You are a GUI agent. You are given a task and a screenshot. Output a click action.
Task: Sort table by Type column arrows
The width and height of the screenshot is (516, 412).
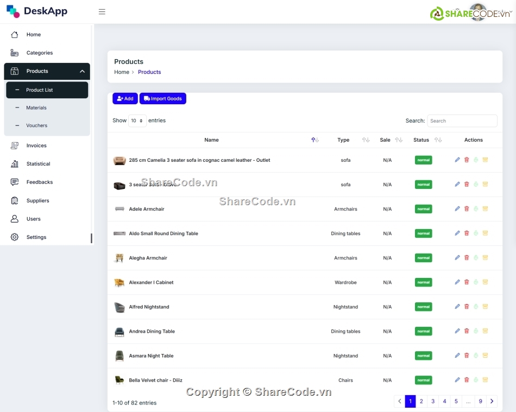(x=366, y=140)
